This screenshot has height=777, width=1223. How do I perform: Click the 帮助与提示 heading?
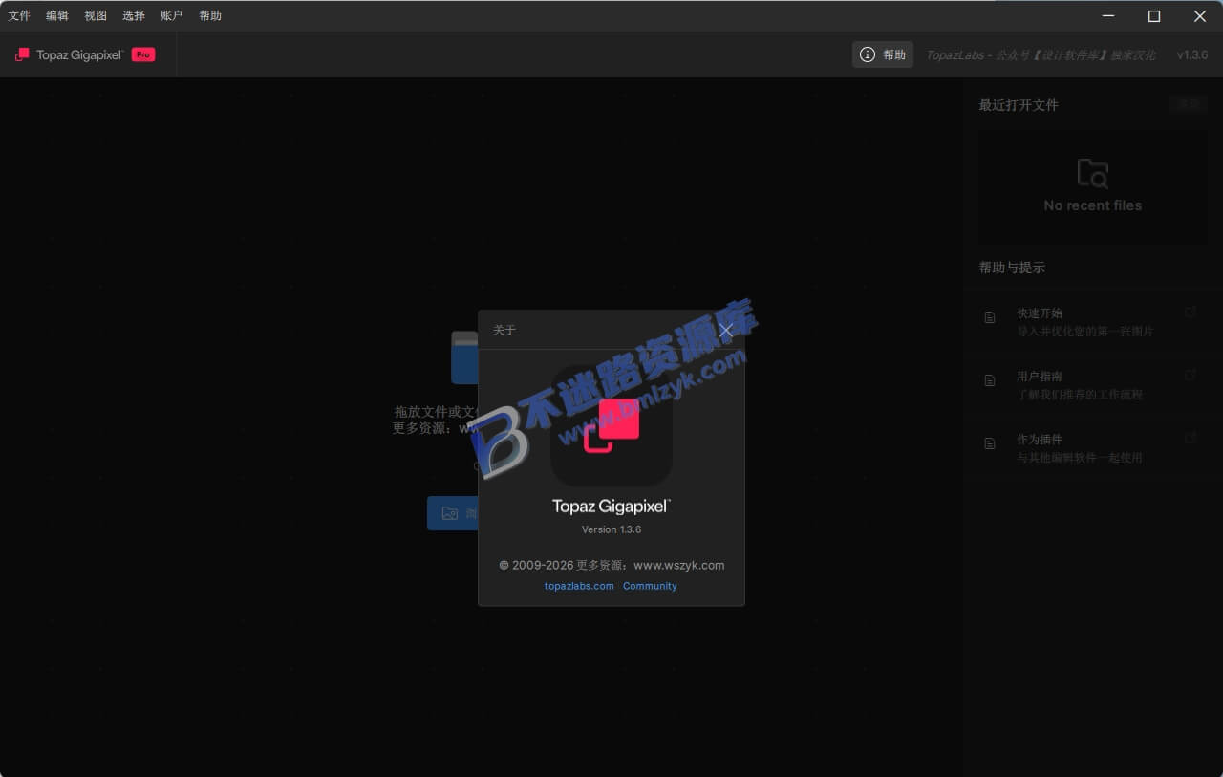coord(1012,268)
